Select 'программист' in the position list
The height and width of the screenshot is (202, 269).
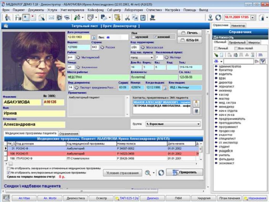[228, 127]
